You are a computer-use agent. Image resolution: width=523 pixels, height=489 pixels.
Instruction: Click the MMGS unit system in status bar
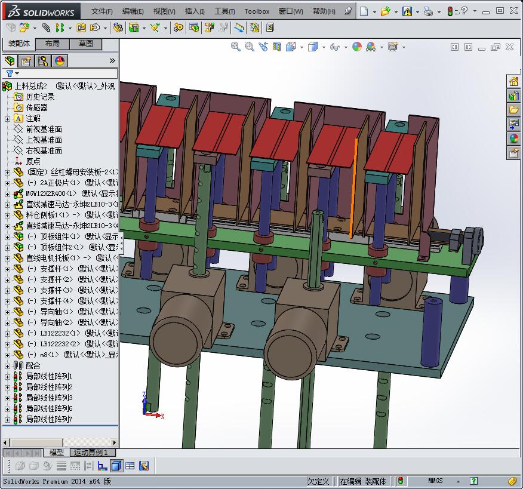pyautogui.click(x=436, y=481)
